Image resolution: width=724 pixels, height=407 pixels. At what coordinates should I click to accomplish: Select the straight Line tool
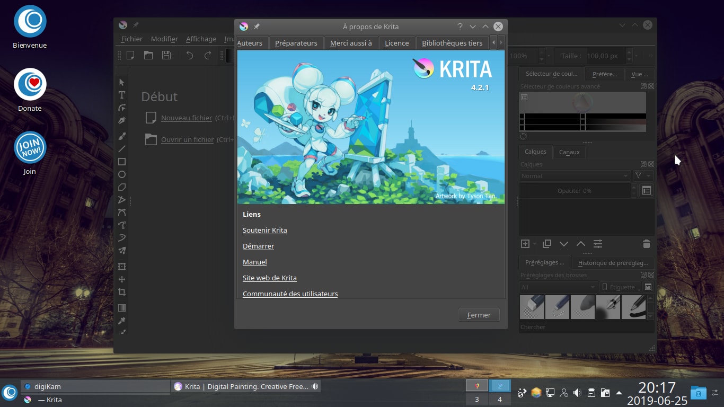point(122,149)
